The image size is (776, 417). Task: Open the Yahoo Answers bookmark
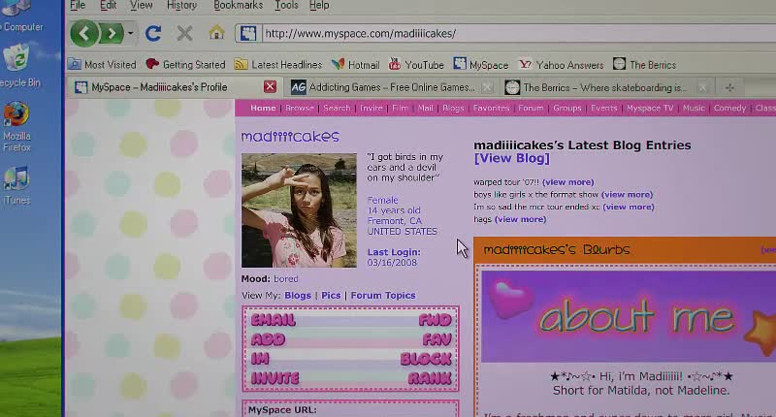(x=561, y=64)
